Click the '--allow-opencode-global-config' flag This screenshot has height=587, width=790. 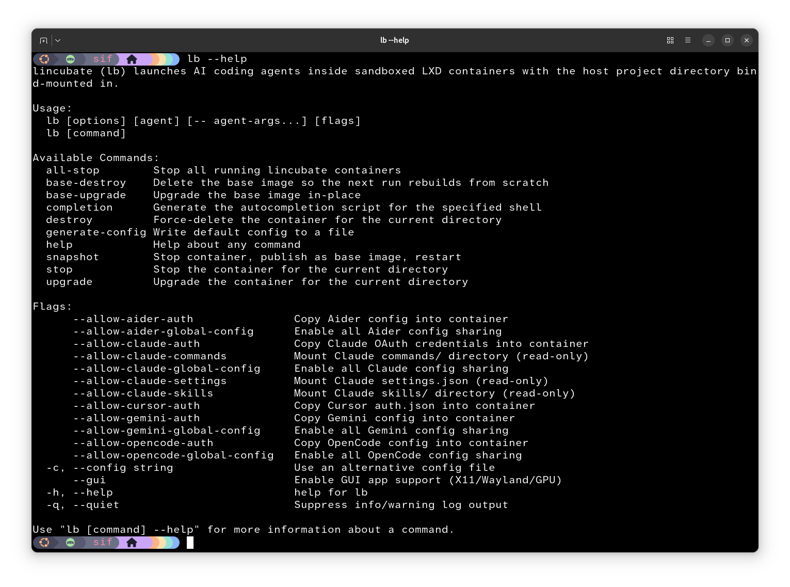173,455
